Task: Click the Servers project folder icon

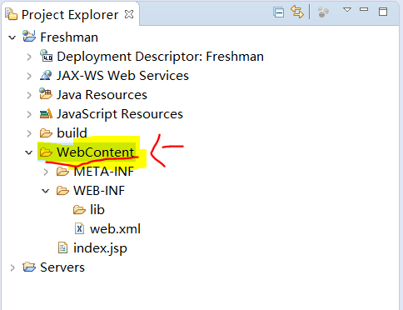Action: [x=29, y=267]
